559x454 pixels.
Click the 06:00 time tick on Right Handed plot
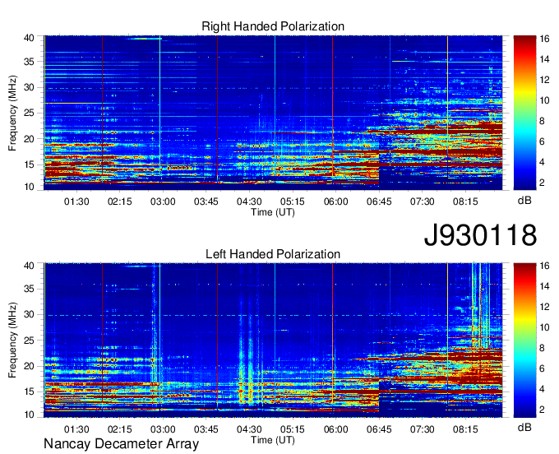pyautogui.click(x=336, y=202)
